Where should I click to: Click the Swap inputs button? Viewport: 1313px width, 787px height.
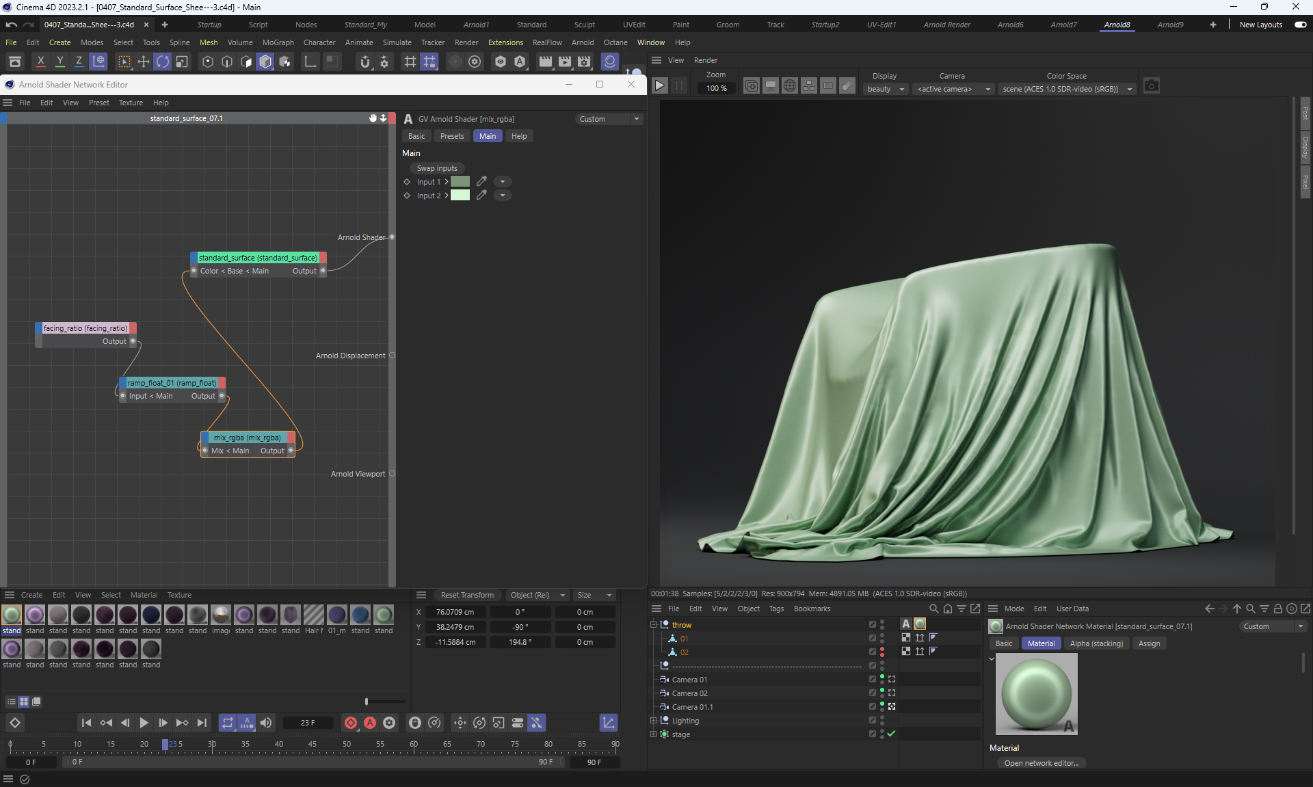click(x=437, y=168)
